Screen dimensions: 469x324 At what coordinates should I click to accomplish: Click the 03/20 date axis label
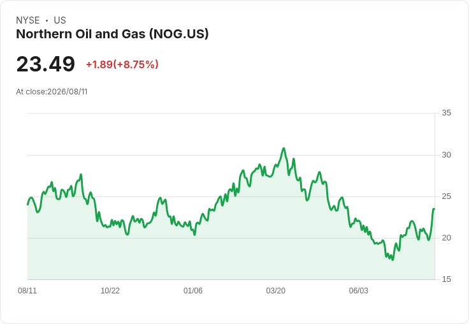(x=276, y=291)
